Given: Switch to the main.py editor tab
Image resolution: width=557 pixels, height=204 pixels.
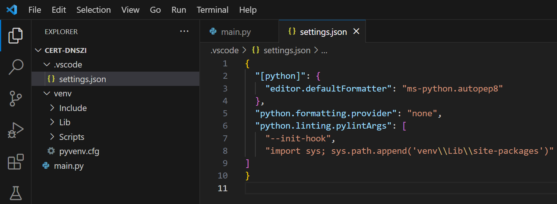Looking at the screenshot, I should click(239, 31).
